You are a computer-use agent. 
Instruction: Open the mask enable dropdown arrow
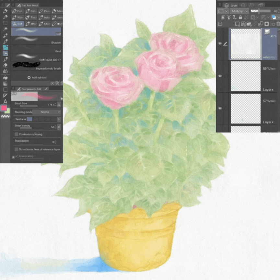click(x=258, y=17)
